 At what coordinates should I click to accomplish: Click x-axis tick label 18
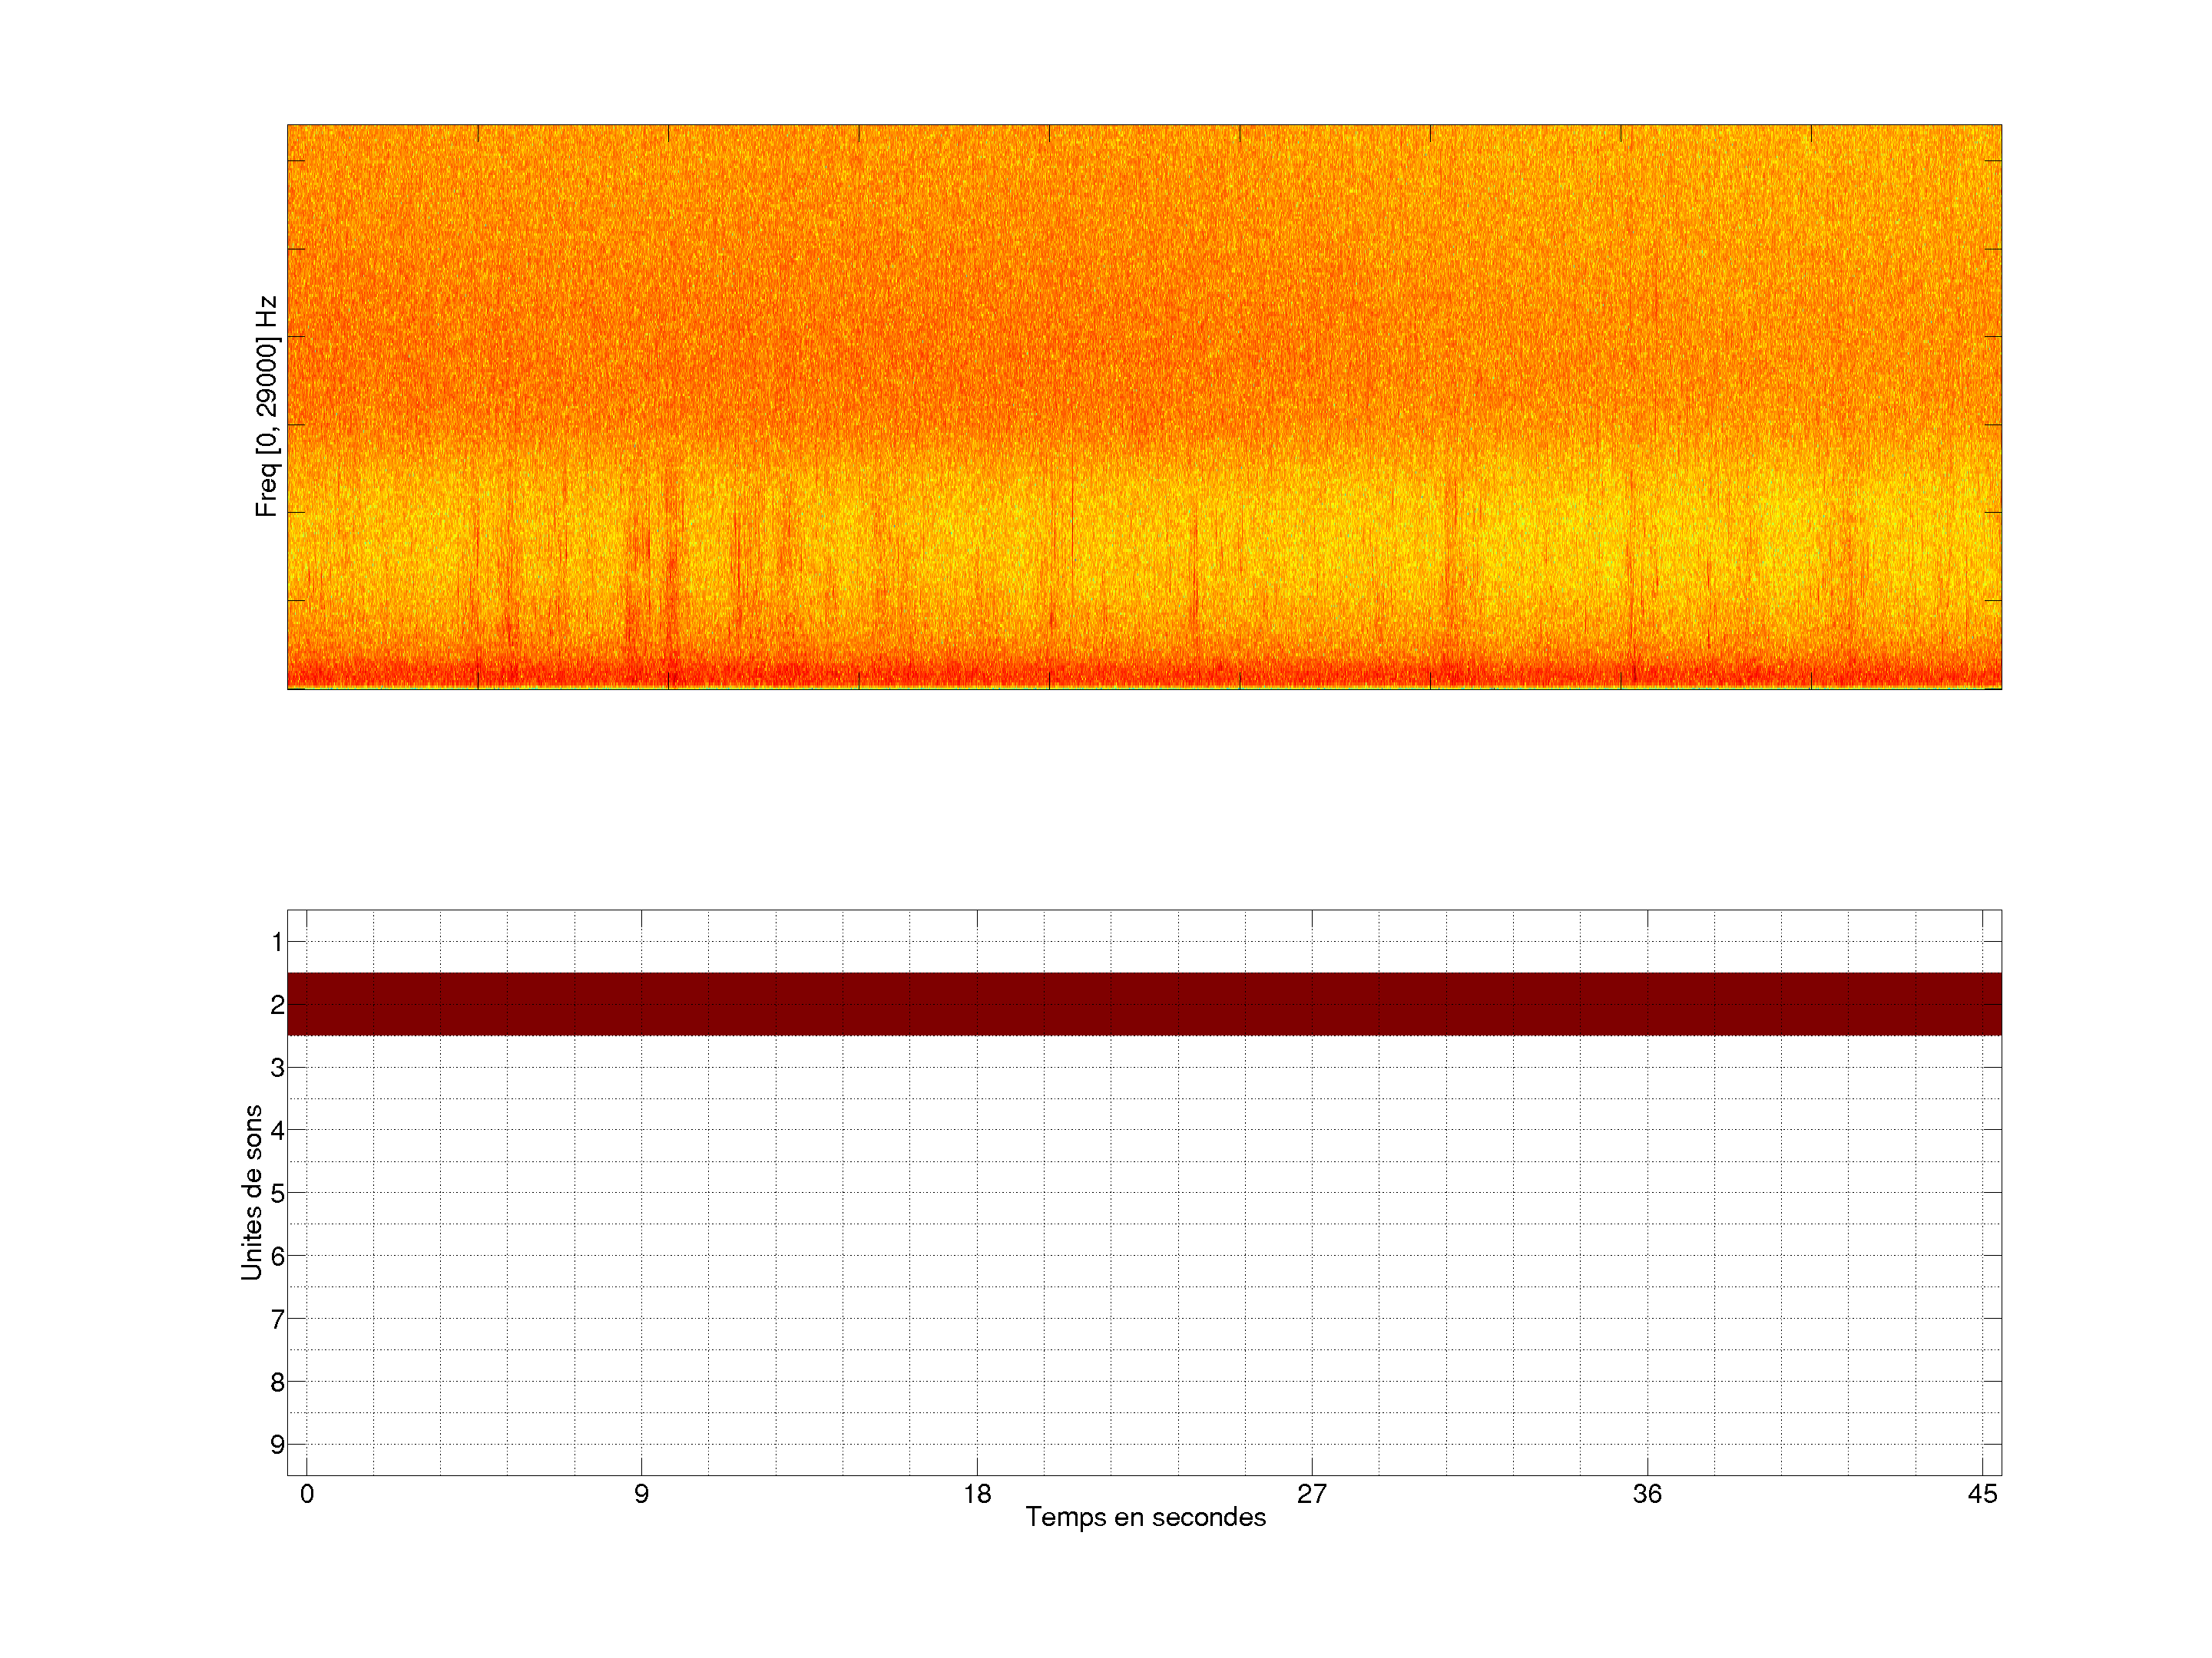pos(977,1494)
